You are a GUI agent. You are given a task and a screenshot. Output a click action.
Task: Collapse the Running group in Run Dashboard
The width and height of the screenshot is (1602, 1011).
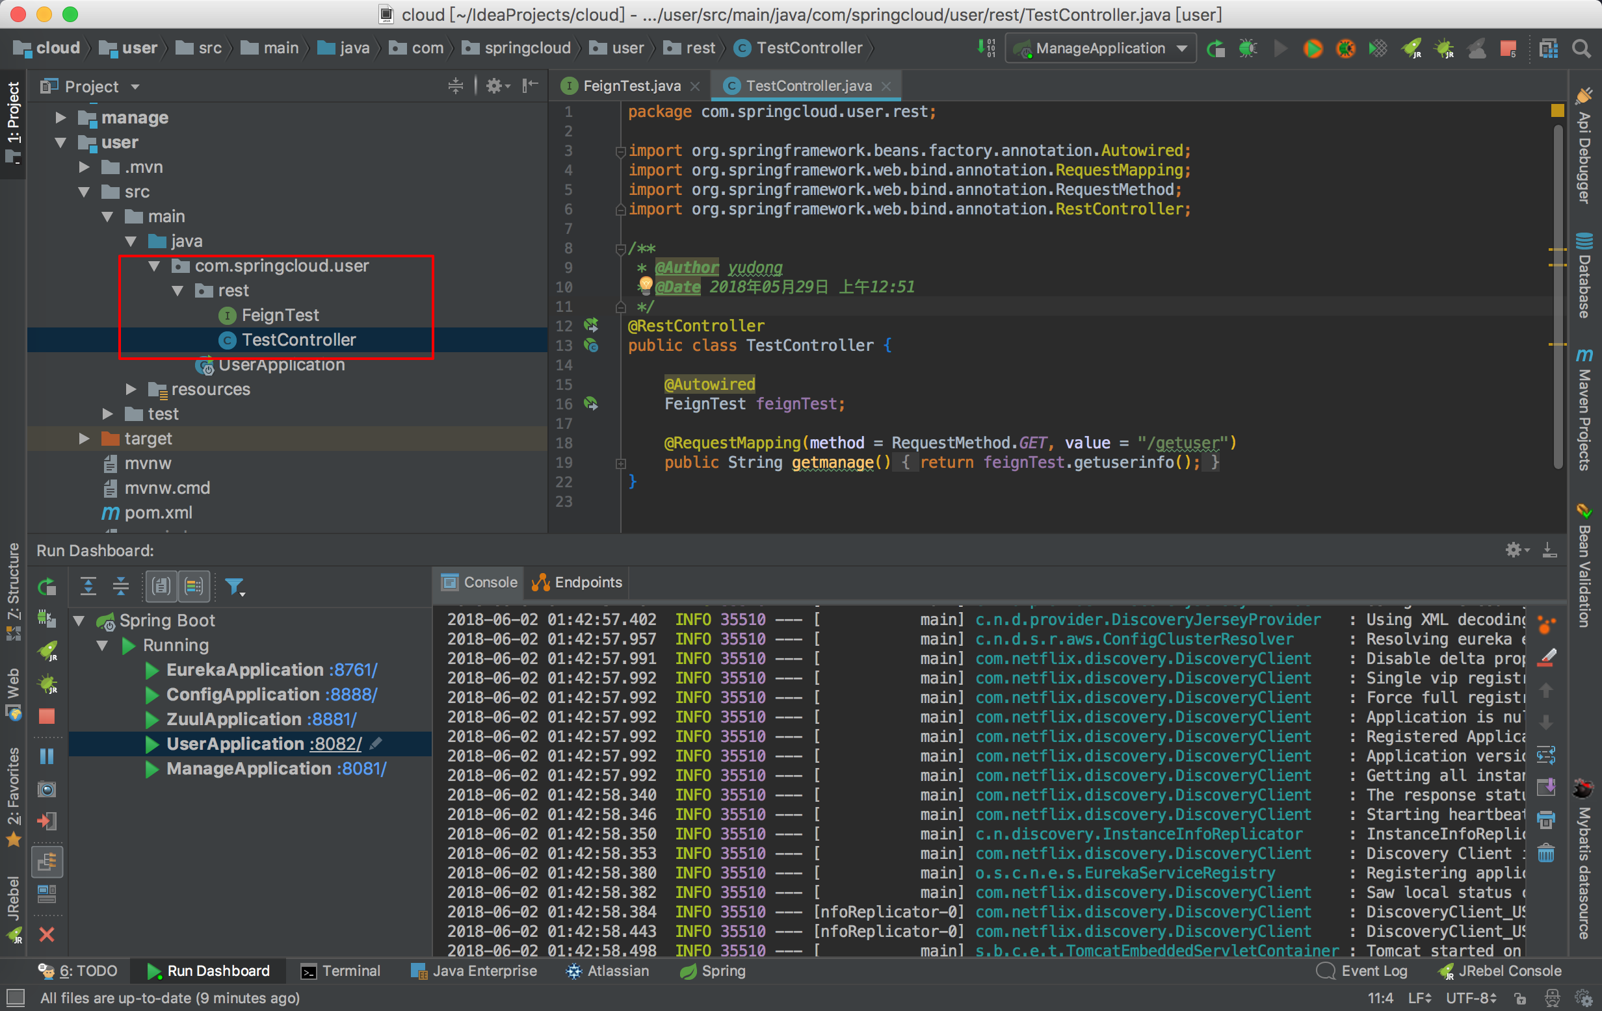pos(103,645)
